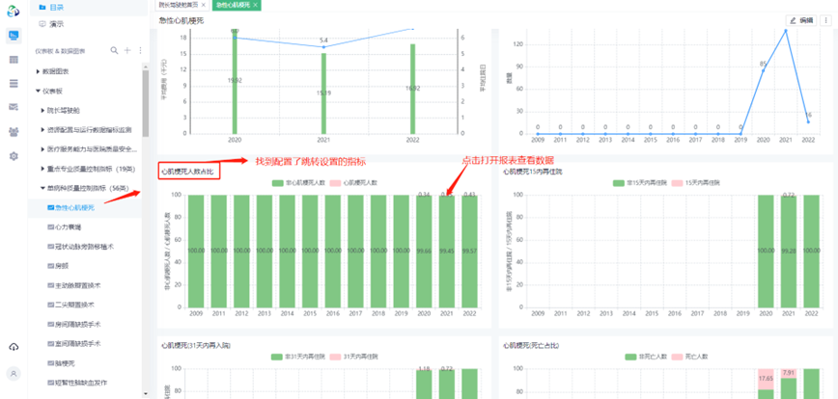Open the 房间隔缺损手术 dashboard
This screenshot has height=399, width=838.
pos(78,324)
